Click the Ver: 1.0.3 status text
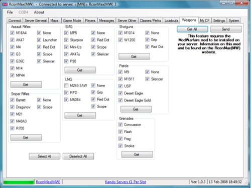 [198, 182]
